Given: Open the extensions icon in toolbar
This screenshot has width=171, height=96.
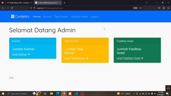Looking at the screenshot, I should click(x=164, y=8).
